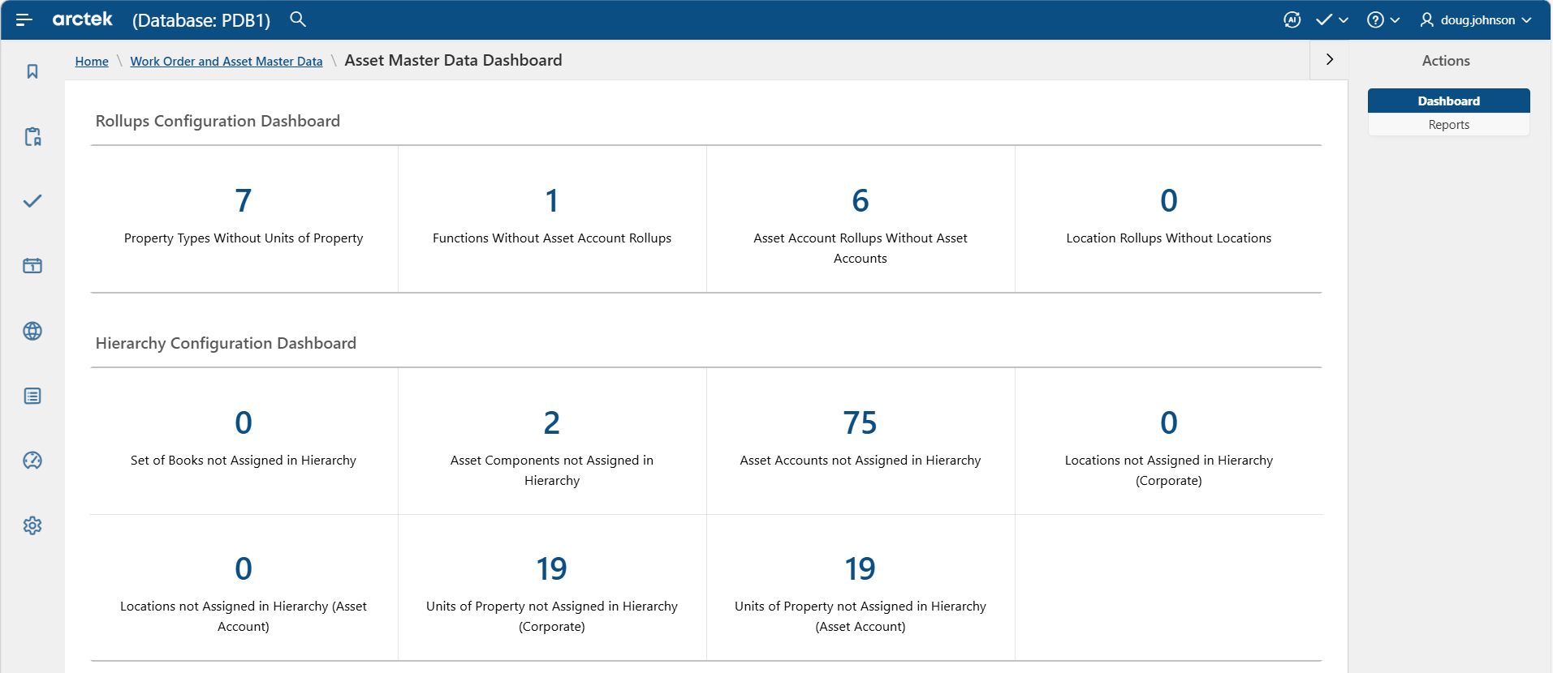The width and height of the screenshot is (1553, 673).
Task: Open the calendar icon in sidebar
Action: (32, 266)
